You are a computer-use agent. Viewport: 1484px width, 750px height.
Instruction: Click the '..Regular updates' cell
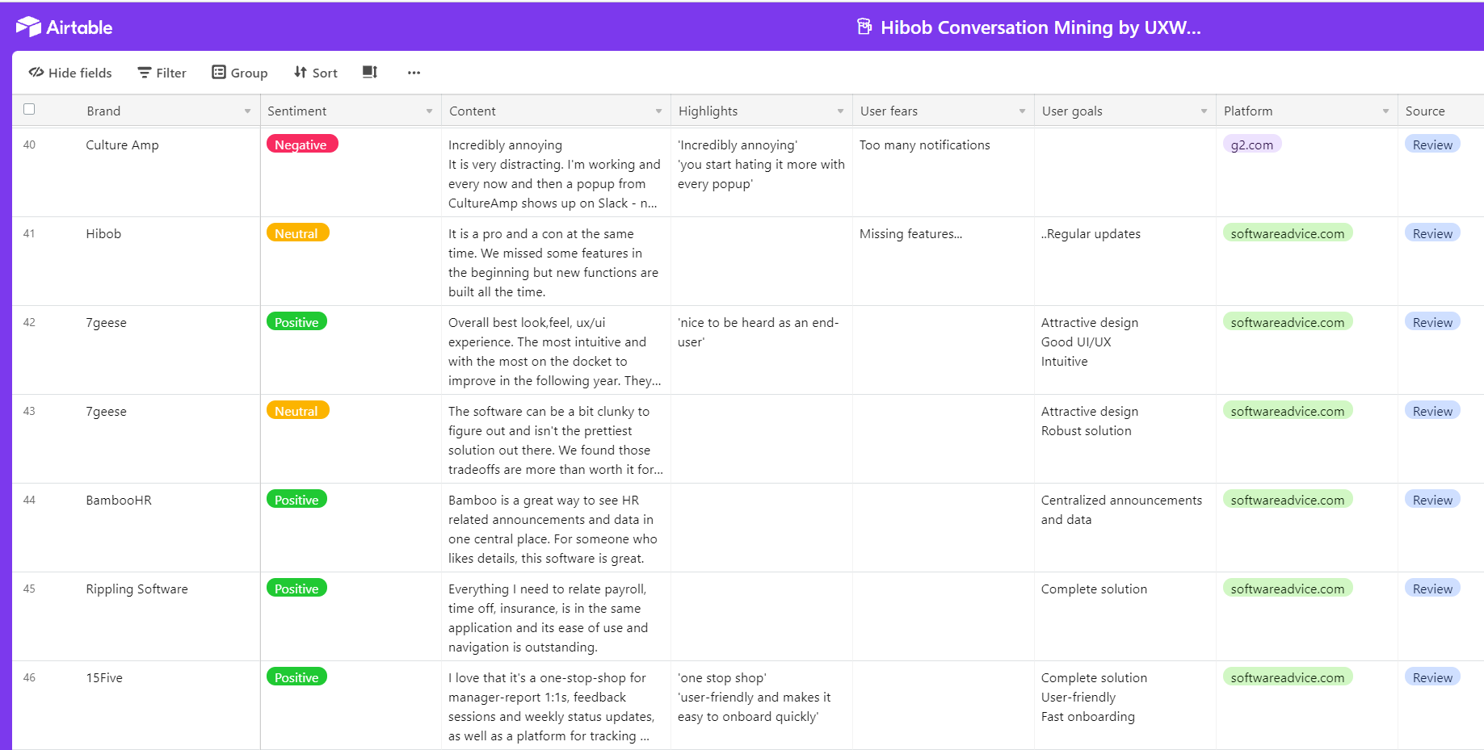pyautogui.click(x=1125, y=261)
